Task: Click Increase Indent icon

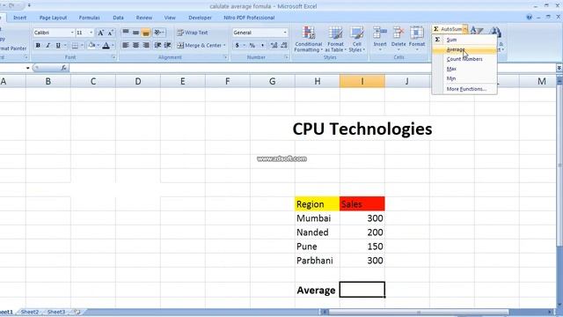Action: (x=167, y=45)
